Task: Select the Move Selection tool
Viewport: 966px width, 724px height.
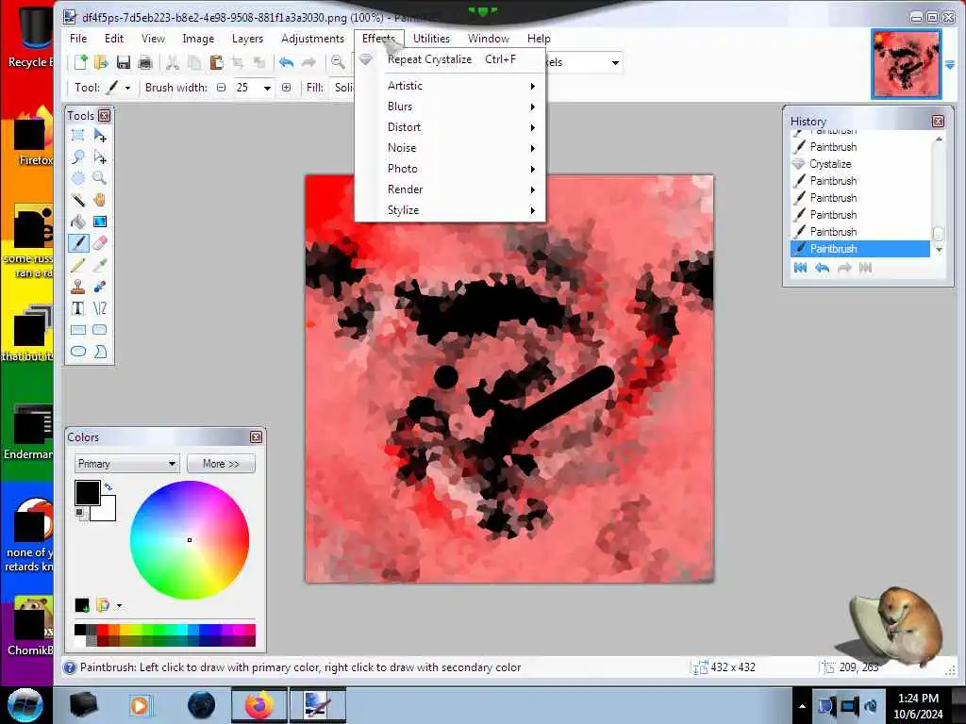Action: [x=100, y=157]
